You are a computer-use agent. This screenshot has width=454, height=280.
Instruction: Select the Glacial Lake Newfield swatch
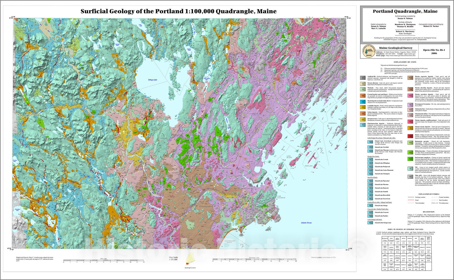pos(370,147)
